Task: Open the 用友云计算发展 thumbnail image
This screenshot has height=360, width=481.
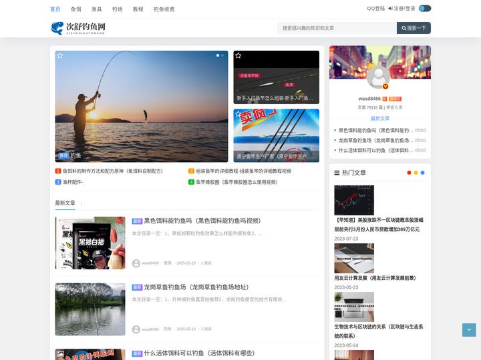Action: coord(354,259)
